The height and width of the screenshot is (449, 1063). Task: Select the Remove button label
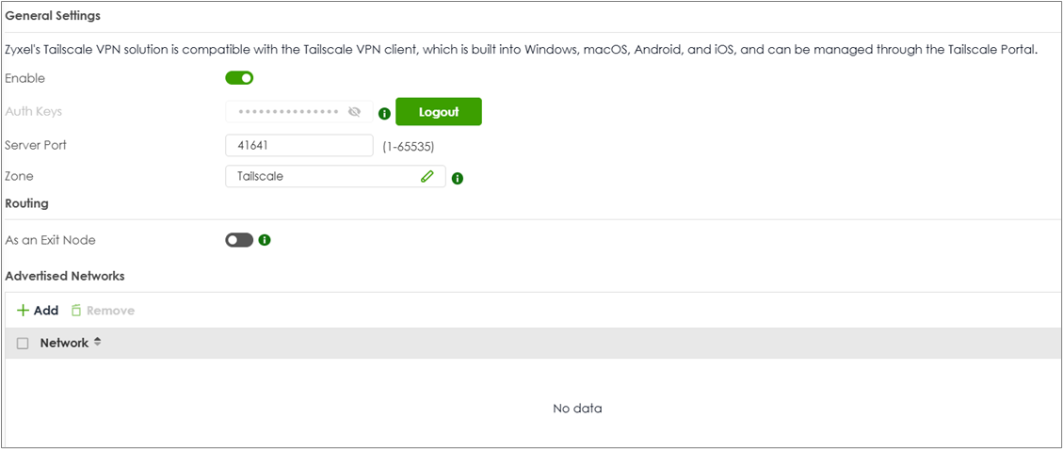(x=110, y=311)
